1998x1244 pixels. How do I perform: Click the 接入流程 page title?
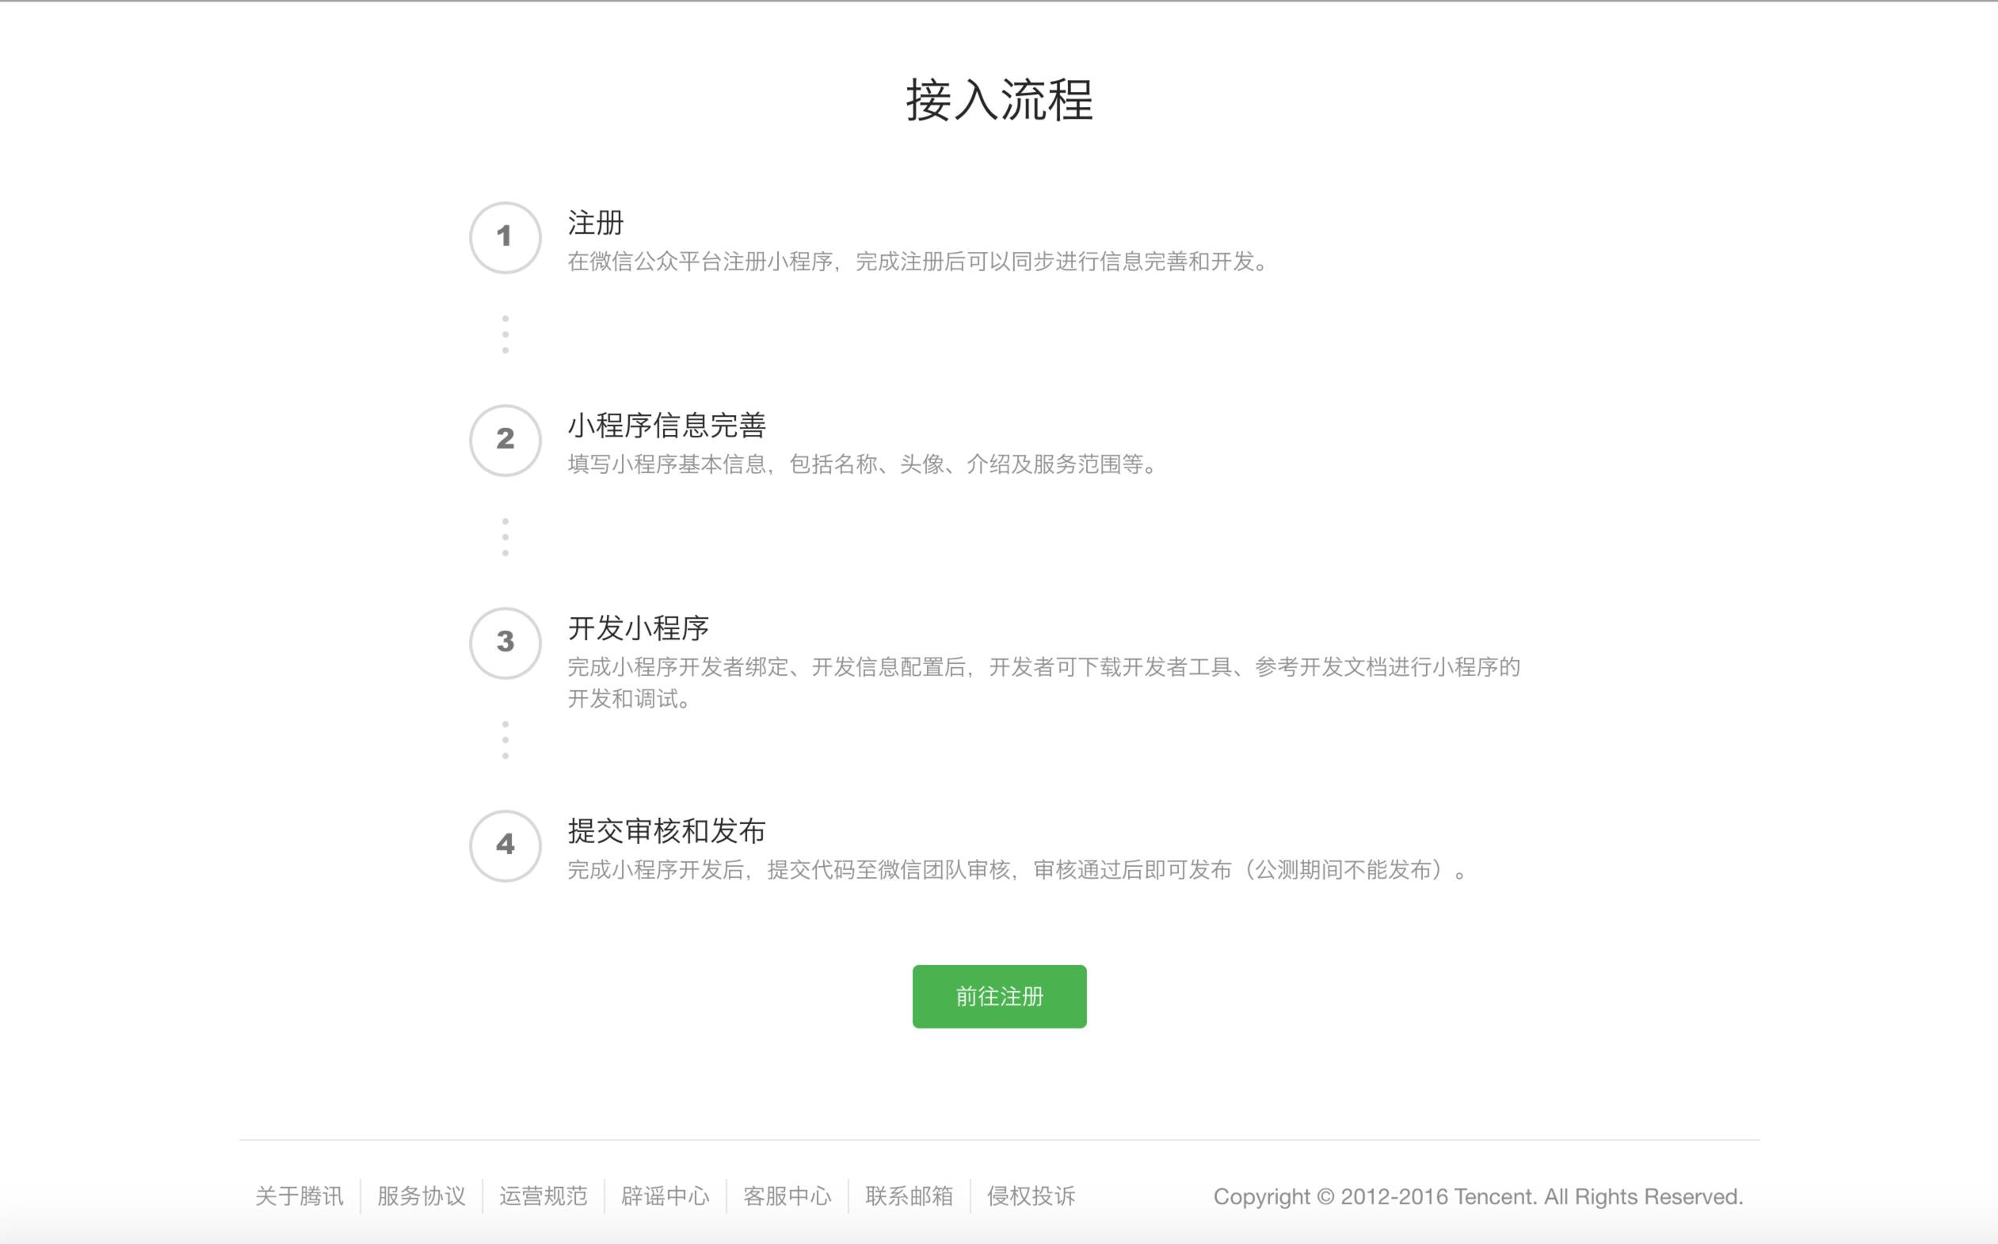[x=1000, y=101]
